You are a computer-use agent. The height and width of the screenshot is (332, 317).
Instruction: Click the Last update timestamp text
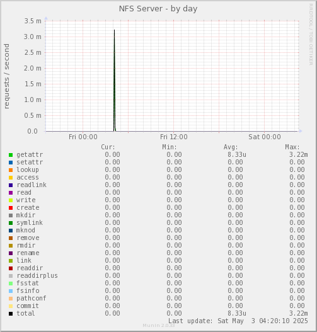pyautogui.click(x=238, y=321)
